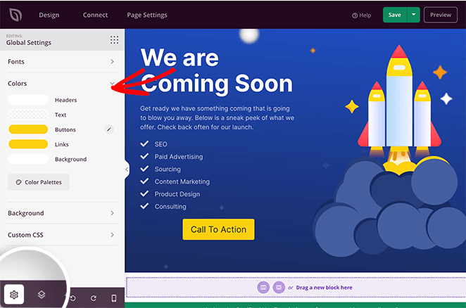Select the single section layout icon

pos(279,287)
